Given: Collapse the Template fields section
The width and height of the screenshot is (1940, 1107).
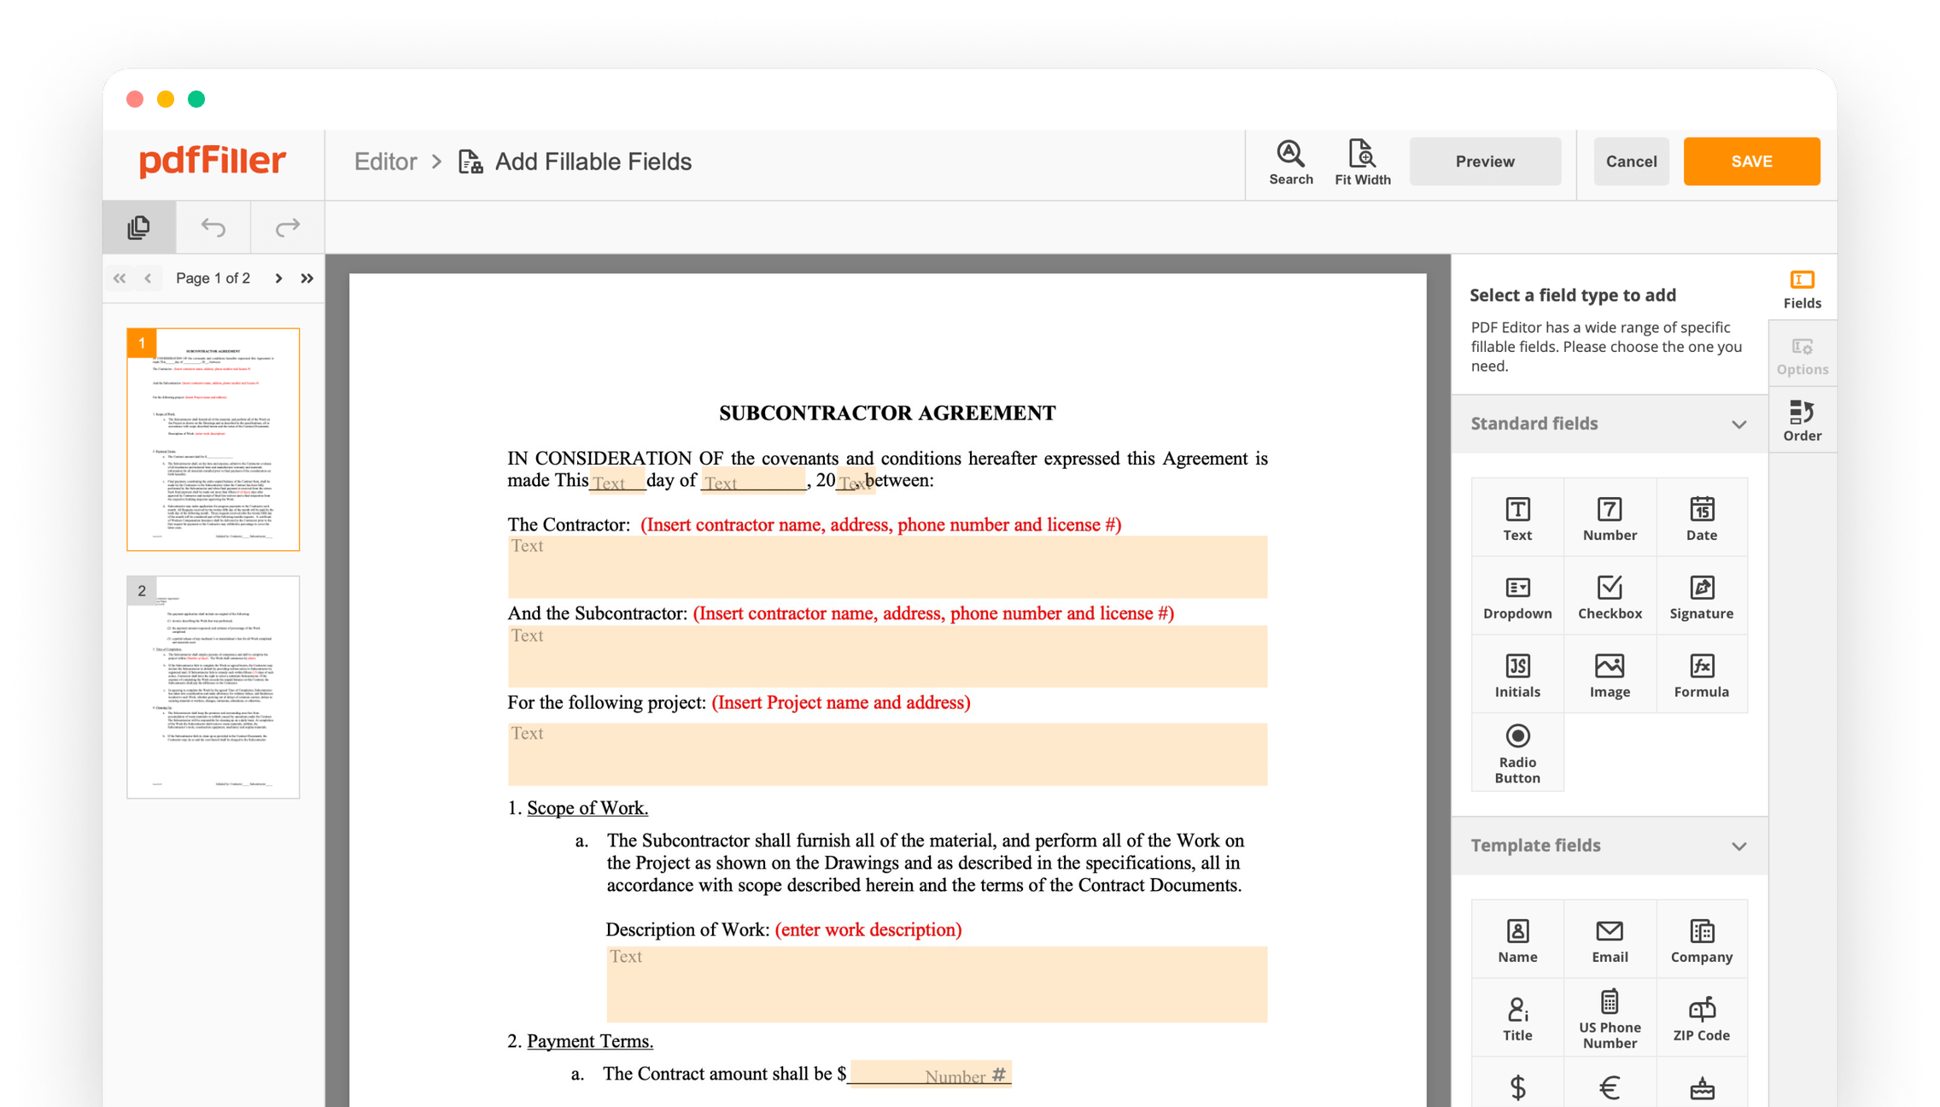Looking at the screenshot, I should pyautogui.click(x=1738, y=846).
